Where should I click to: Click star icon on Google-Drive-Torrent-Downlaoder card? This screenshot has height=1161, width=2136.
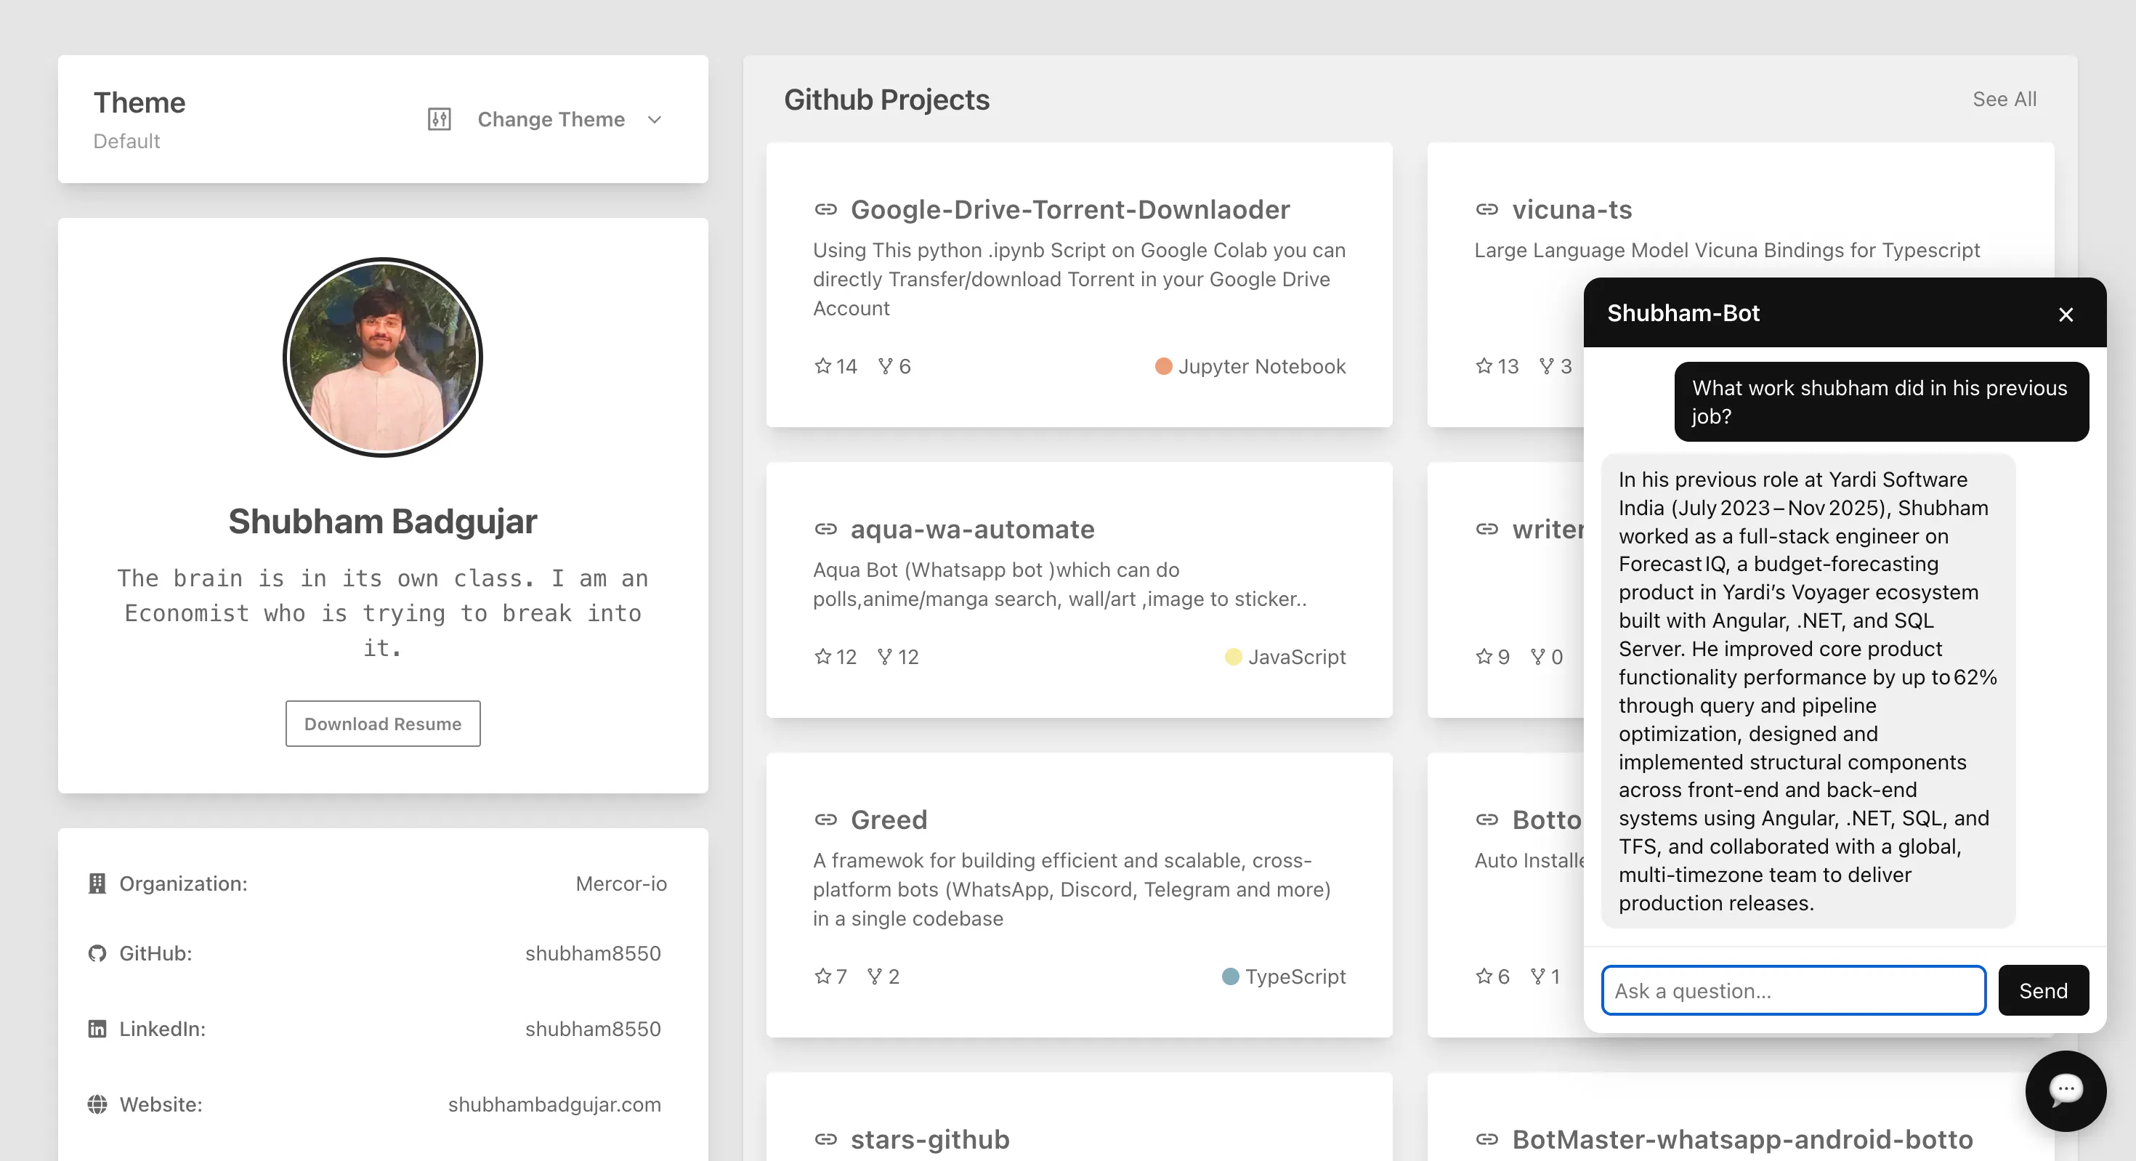822,365
